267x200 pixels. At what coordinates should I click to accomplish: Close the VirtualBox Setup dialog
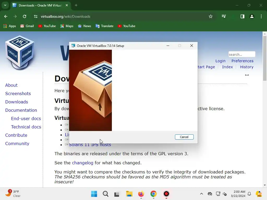point(192,46)
